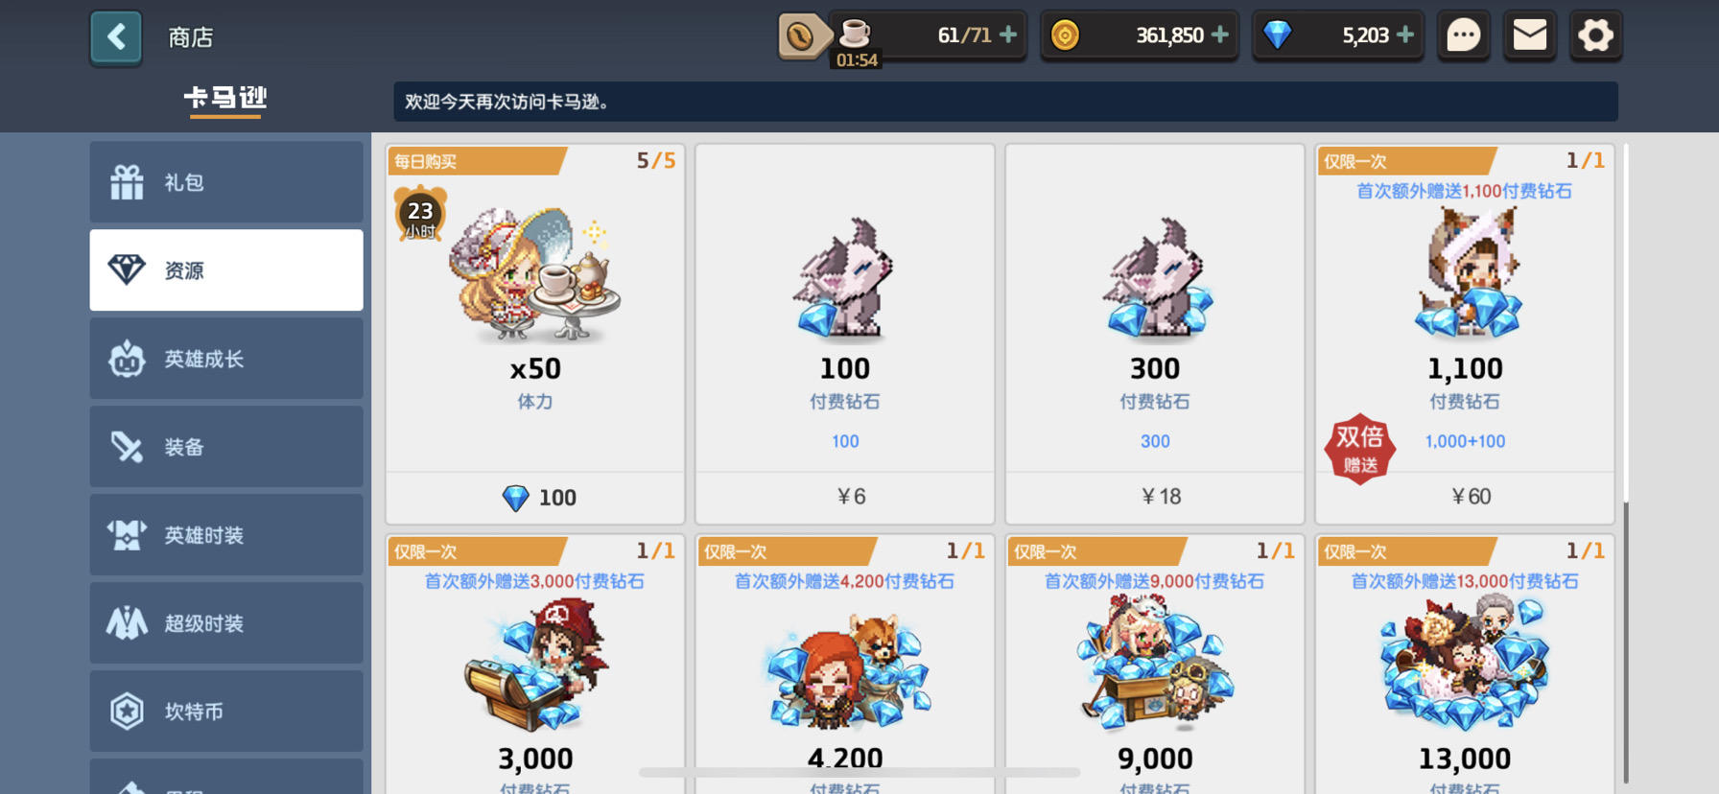Open settings gear icon
This screenshot has height=794, width=1719.
pos(1595,36)
